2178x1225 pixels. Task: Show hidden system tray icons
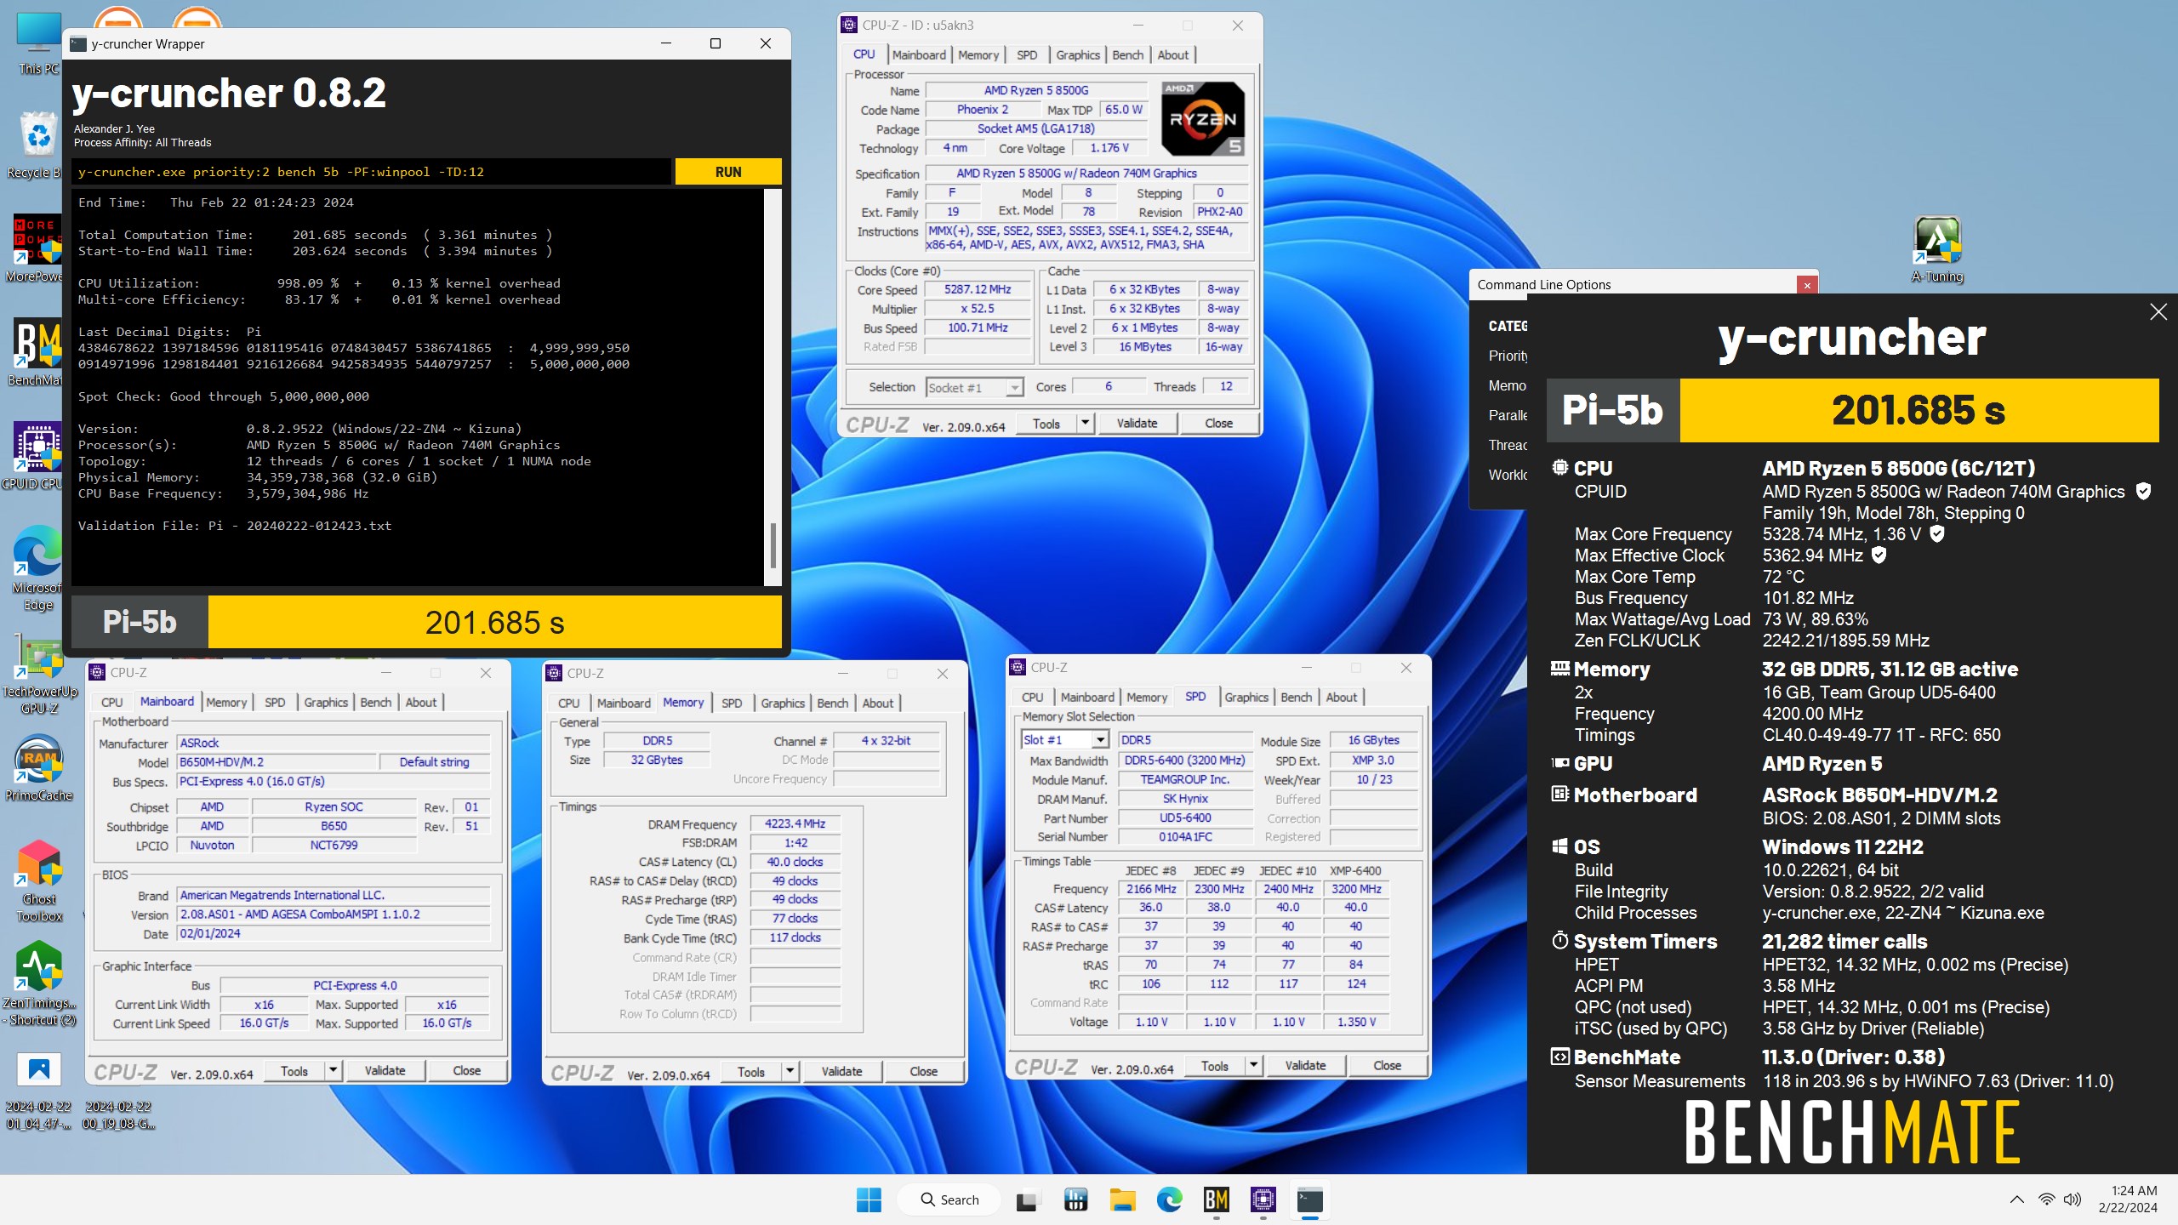point(2016,1199)
